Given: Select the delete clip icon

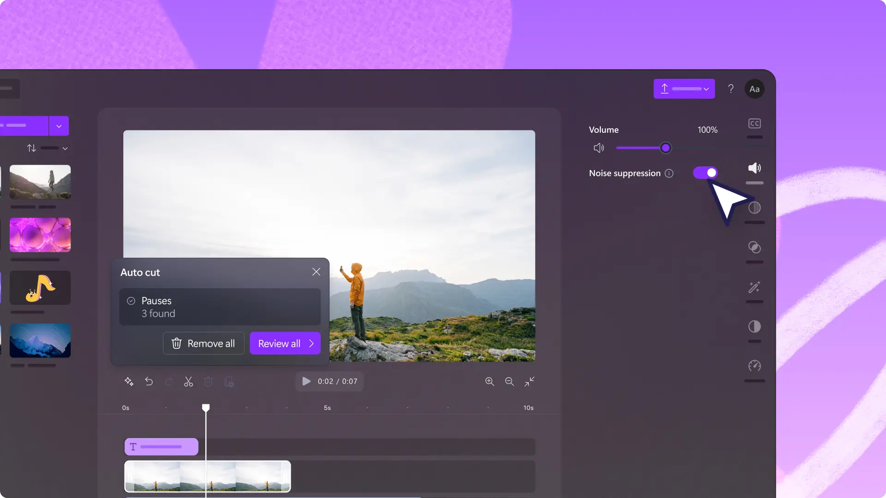Looking at the screenshot, I should point(208,381).
